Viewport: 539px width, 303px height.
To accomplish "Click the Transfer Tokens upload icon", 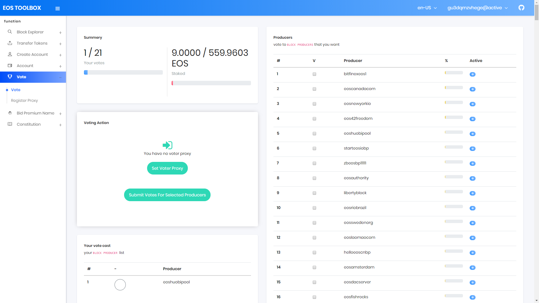I will point(10,43).
